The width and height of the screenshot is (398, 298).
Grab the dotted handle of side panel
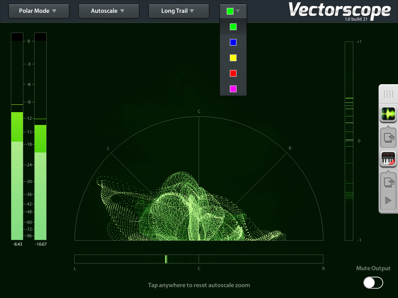[388, 94]
